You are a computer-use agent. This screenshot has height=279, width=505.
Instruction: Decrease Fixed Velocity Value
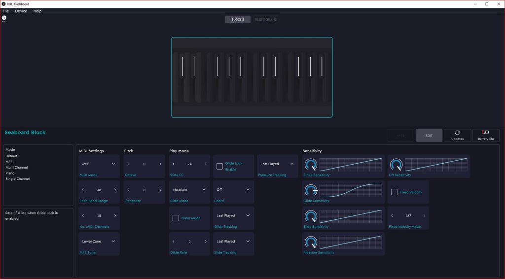[x=392, y=215]
